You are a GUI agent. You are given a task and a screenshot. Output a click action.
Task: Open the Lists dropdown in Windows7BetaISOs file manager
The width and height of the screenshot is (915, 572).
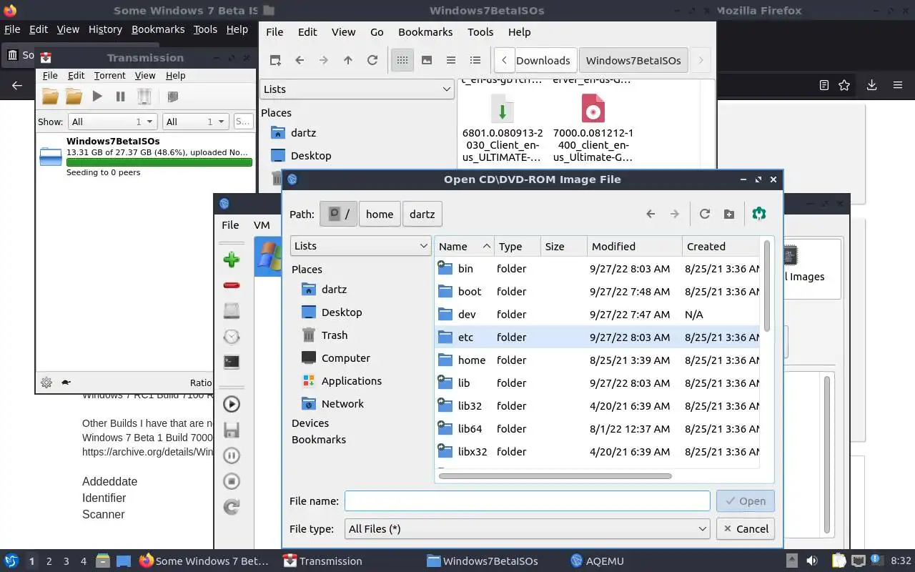357,89
